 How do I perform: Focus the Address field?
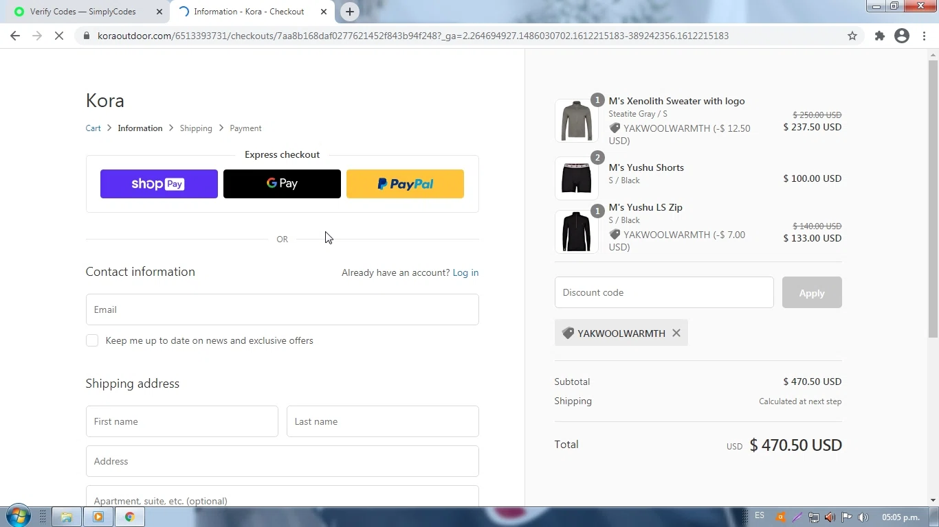[282, 461]
